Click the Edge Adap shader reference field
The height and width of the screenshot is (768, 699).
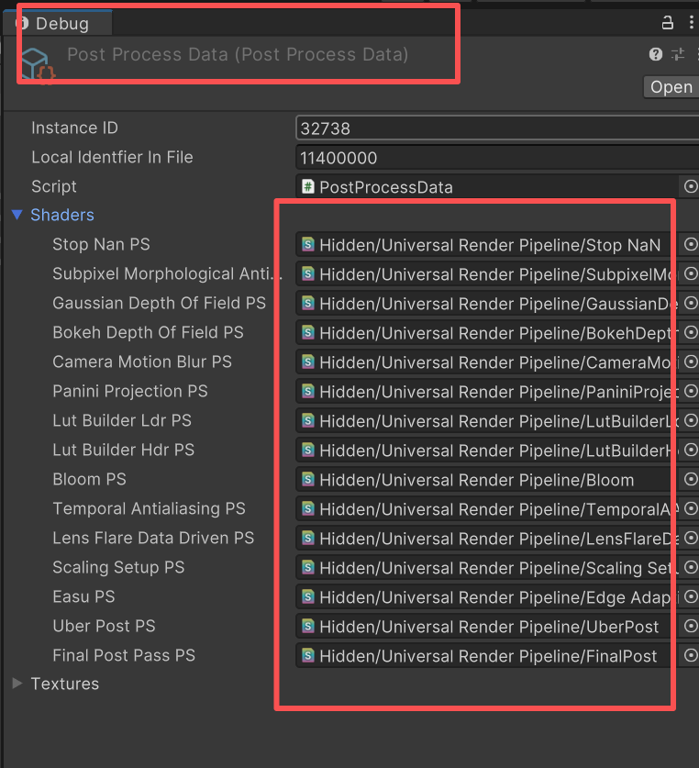pos(487,597)
